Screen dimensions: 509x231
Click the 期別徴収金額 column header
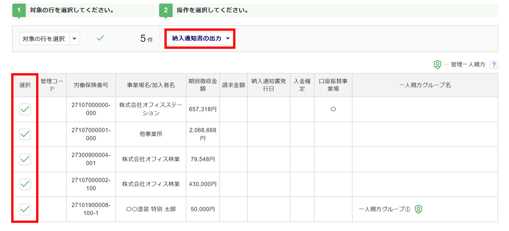click(203, 85)
